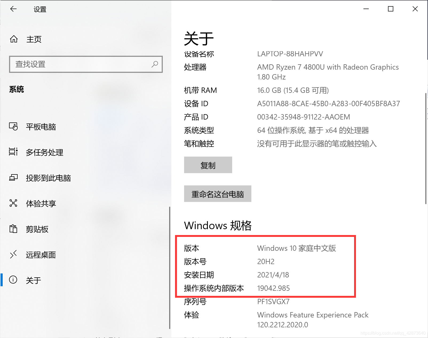The image size is (428, 338).
Task: Click the 16.0 GB RAM value
Action: coord(293,90)
